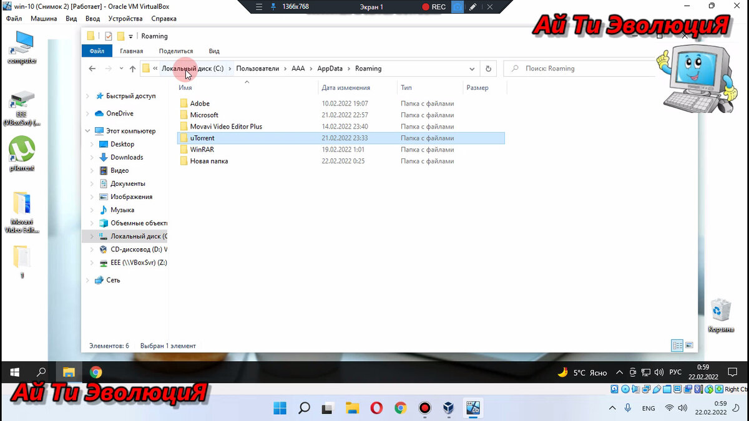Click Локальный диск (C:) in breadcrumb

[x=192, y=69]
